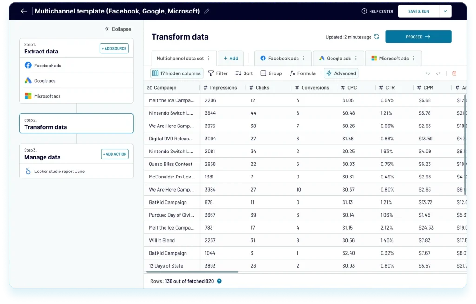The height and width of the screenshot is (304, 476).
Task: Open the three-dot menu on Facebook ads tab
Action: [304, 58]
